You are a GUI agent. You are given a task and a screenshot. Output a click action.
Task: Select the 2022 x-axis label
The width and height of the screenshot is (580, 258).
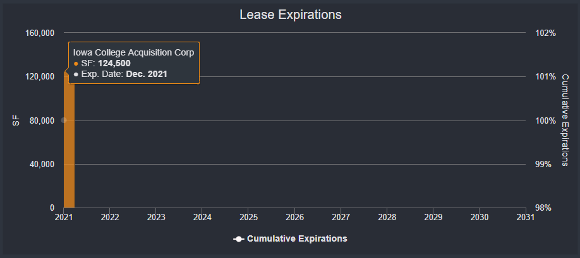coord(110,217)
